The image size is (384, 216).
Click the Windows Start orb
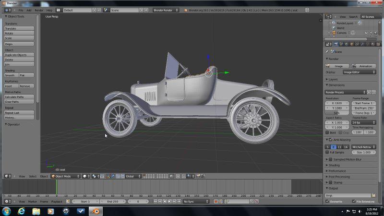coord(6,211)
